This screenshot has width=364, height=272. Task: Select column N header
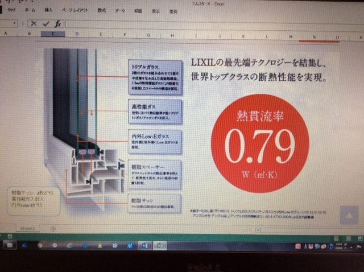tap(314, 37)
